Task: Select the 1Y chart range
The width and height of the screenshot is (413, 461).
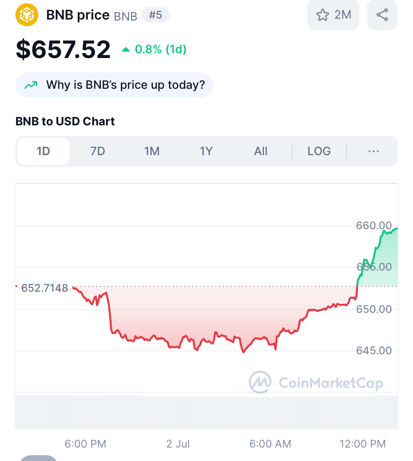Action: pos(206,151)
